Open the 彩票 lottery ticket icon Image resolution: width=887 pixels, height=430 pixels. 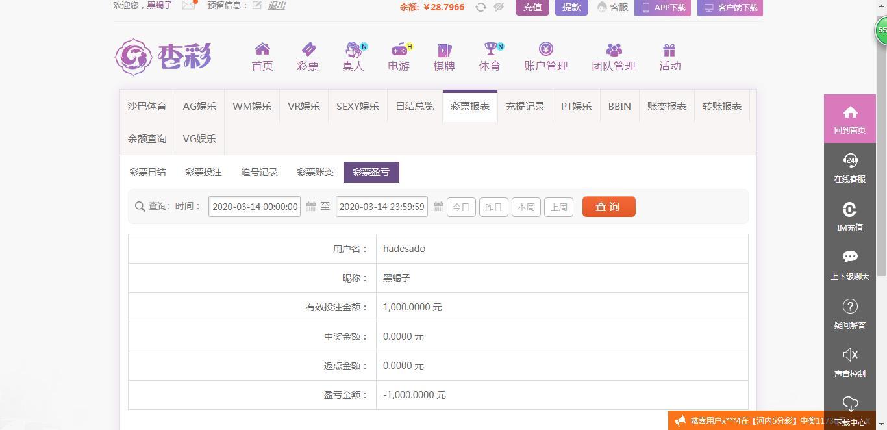tap(308, 49)
